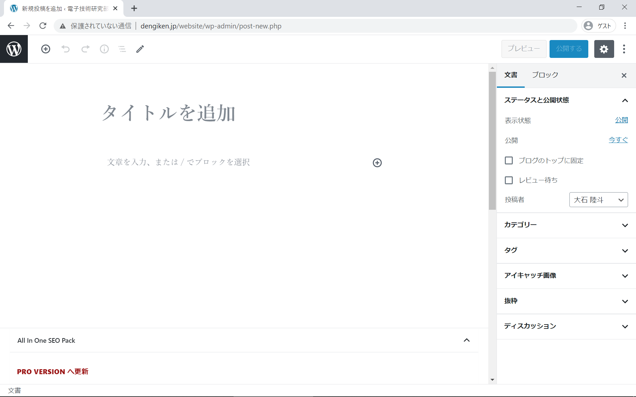
Task: Click the 今すぐ publish date link
Action: (x=618, y=140)
